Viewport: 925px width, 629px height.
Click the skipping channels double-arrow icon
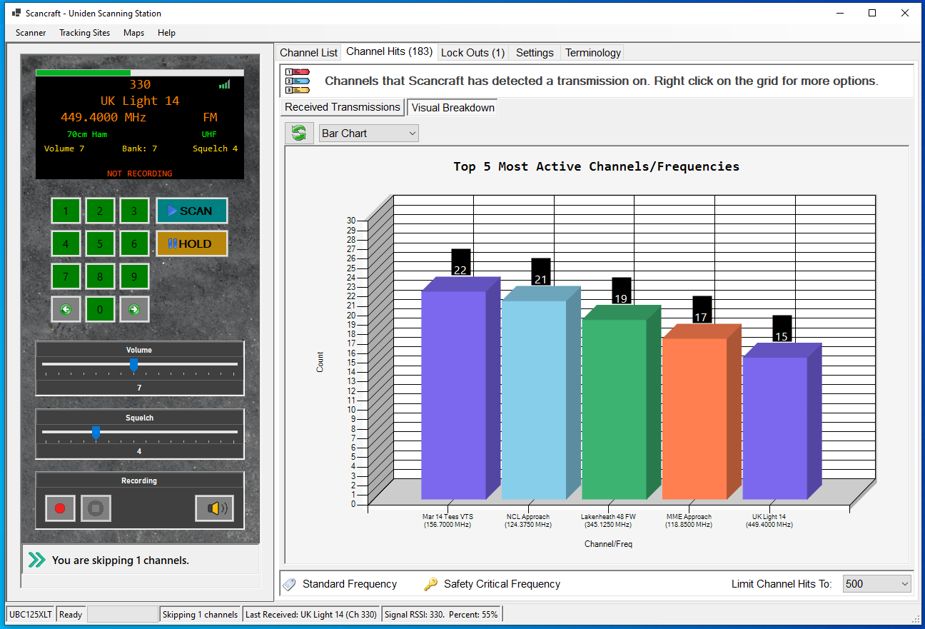coord(36,560)
